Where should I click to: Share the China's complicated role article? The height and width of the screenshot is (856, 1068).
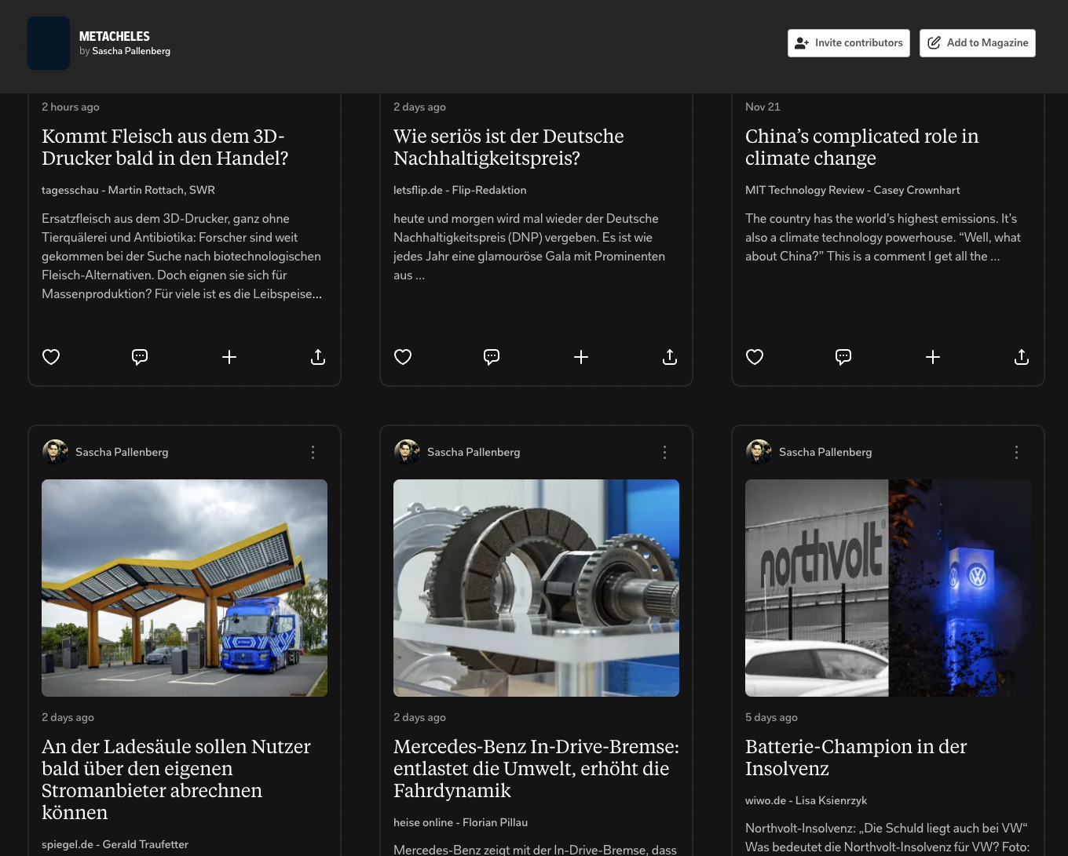1022,357
